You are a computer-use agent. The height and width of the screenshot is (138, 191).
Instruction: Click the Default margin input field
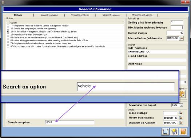[x=175, y=33]
